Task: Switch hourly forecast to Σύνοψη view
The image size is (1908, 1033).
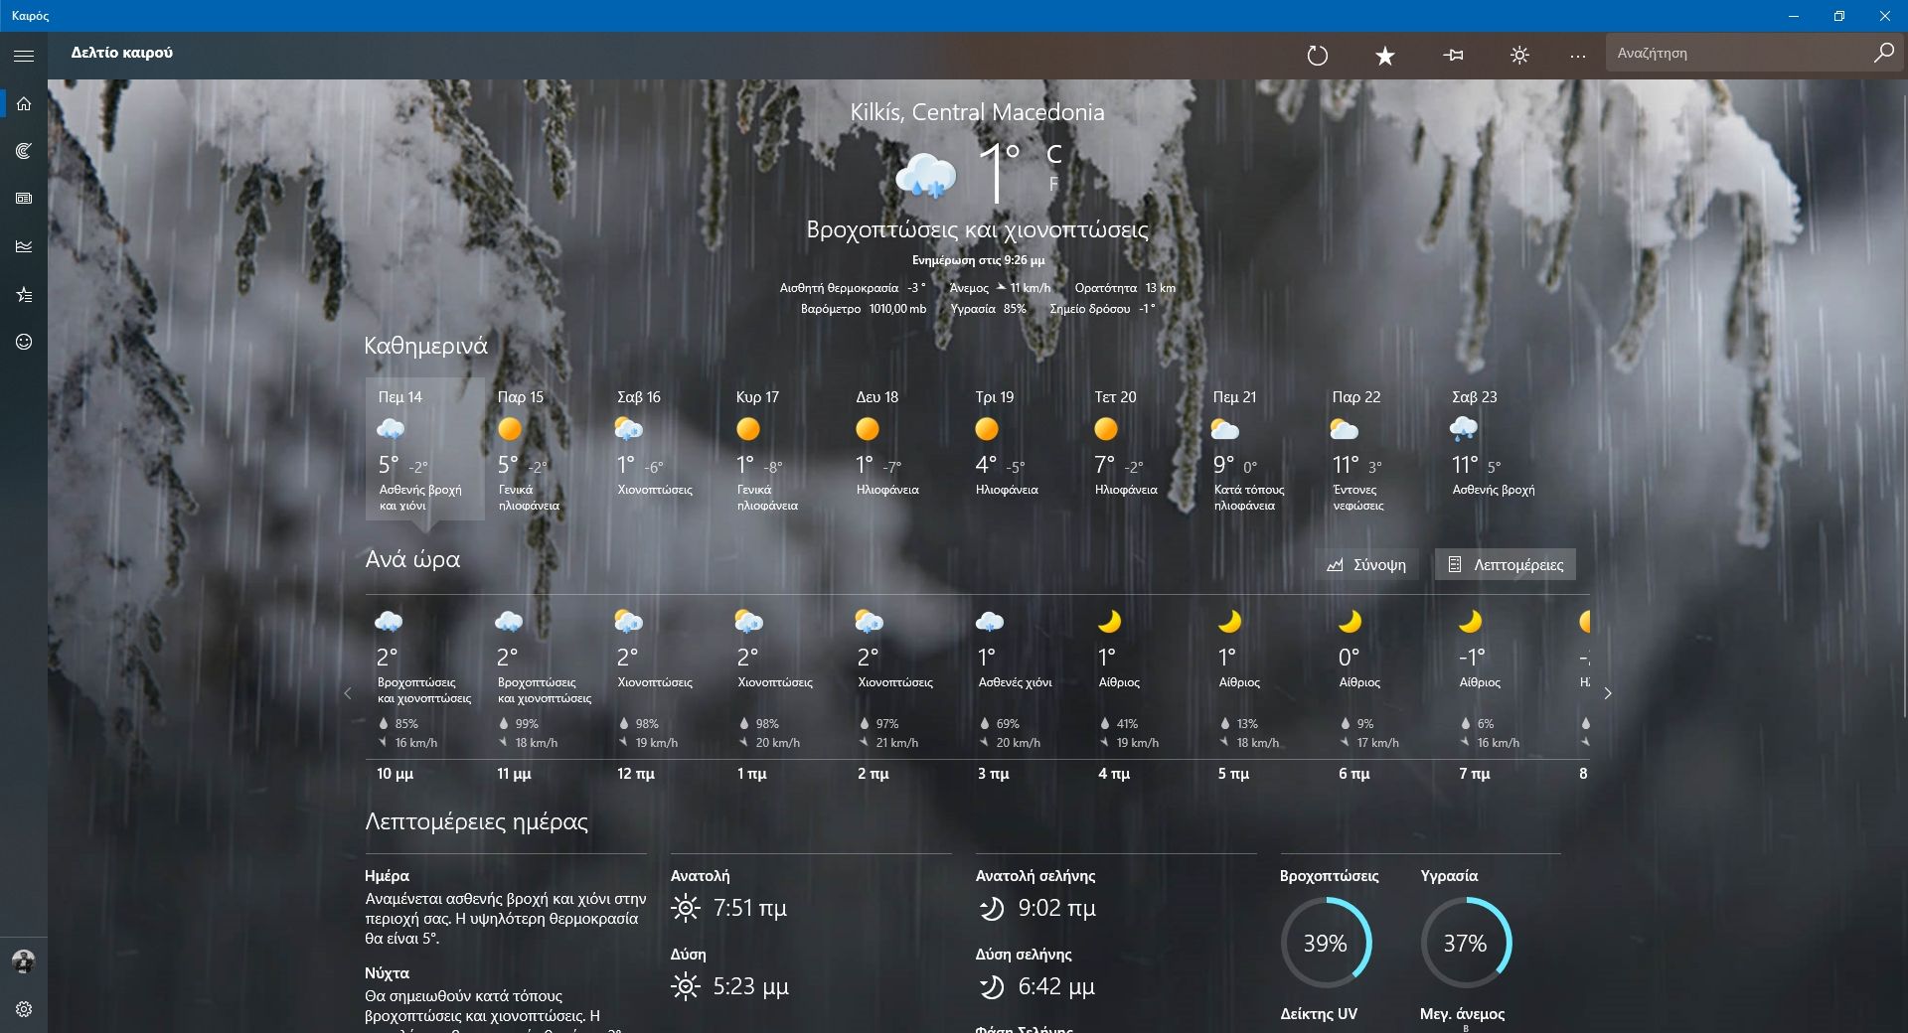Action: click(x=1366, y=564)
